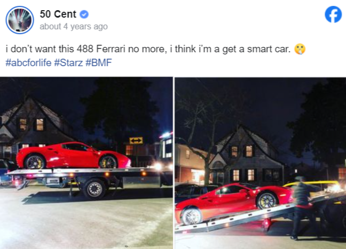Click the blue verified badge beside 50 Cent
346x249 pixels.
coord(84,14)
